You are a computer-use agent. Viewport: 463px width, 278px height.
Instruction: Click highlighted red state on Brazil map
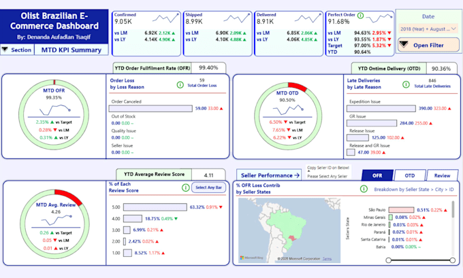(x=291, y=238)
